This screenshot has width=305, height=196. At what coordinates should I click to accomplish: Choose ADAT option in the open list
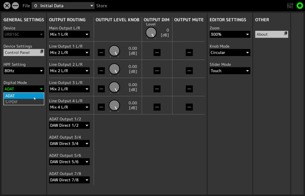24,96
